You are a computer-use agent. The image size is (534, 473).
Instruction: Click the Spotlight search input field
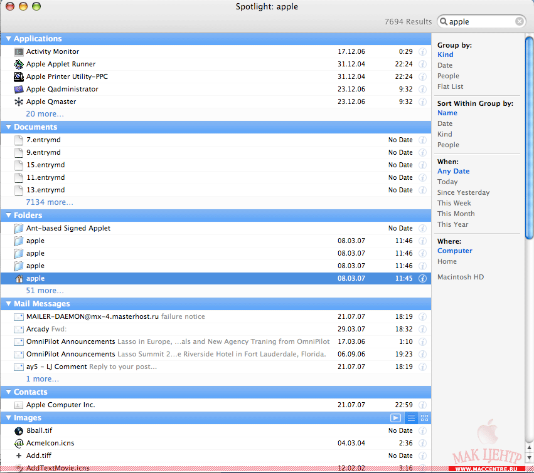tap(481, 22)
